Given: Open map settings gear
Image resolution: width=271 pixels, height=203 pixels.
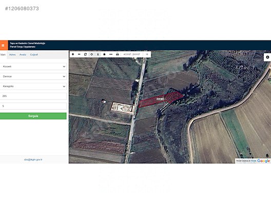Looking at the screenshot, I should point(267,57).
